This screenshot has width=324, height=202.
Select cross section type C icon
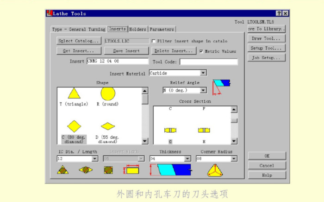170,130
